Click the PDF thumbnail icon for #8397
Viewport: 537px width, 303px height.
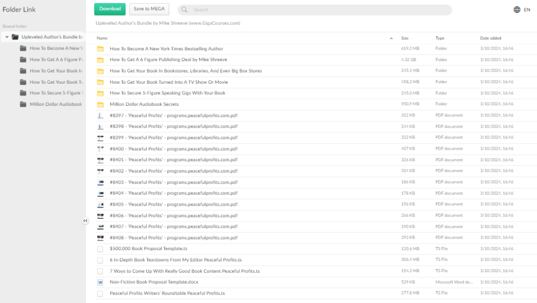pos(100,116)
